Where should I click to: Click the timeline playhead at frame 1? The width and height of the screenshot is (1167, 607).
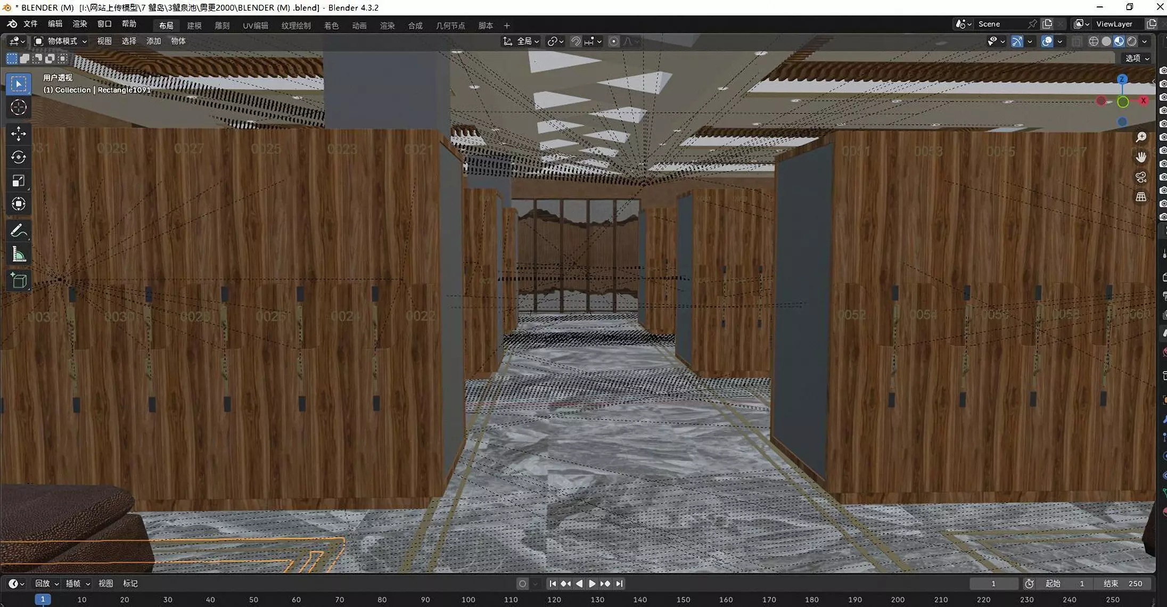pyautogui.click(x=43, y=600)
